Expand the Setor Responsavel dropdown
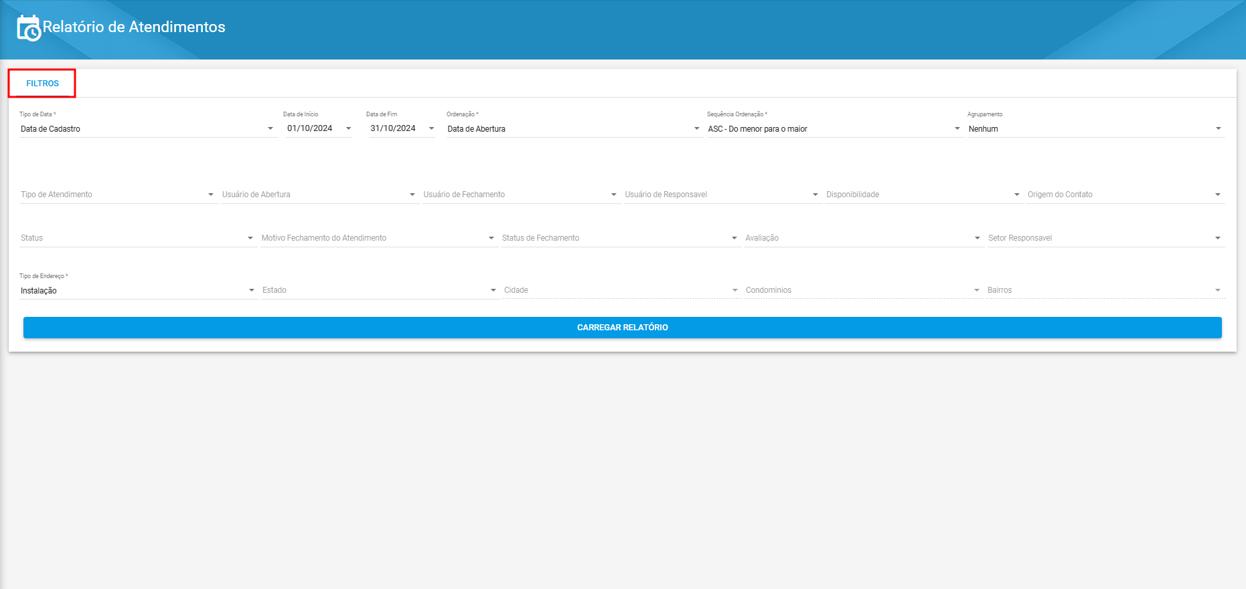 (1106, 238)
